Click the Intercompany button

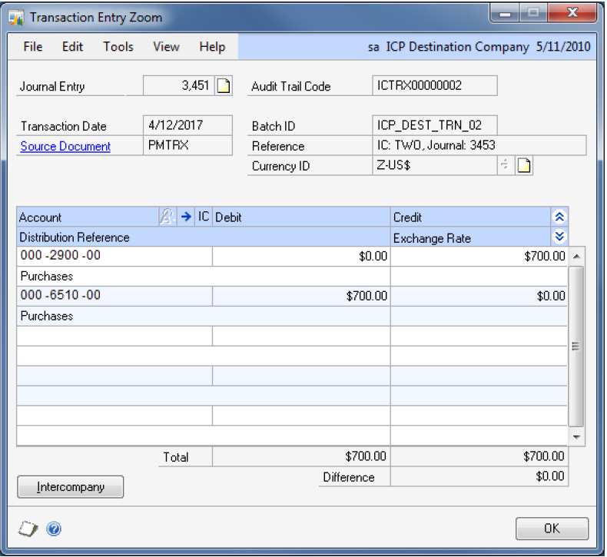[x=70, y=486]
